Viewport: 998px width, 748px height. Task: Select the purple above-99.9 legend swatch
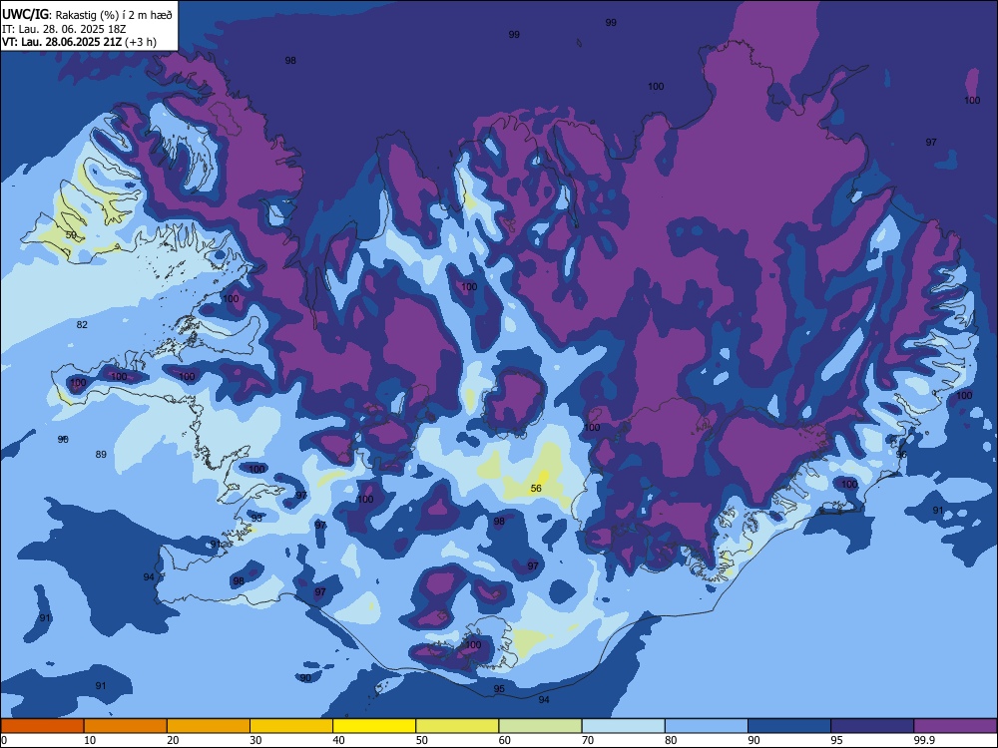[x=955, y=726]
